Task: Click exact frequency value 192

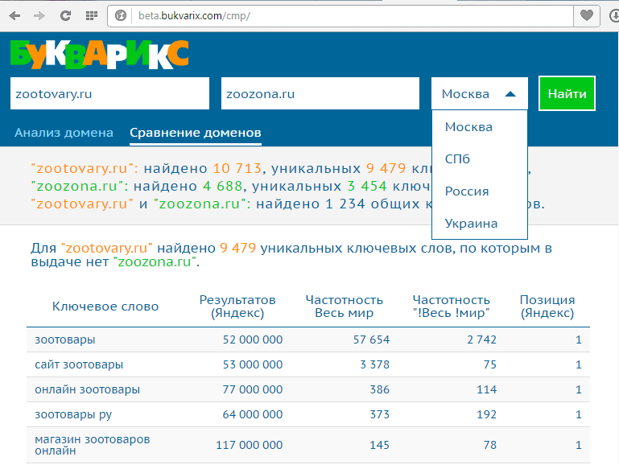Action: (x=487, y=414)
